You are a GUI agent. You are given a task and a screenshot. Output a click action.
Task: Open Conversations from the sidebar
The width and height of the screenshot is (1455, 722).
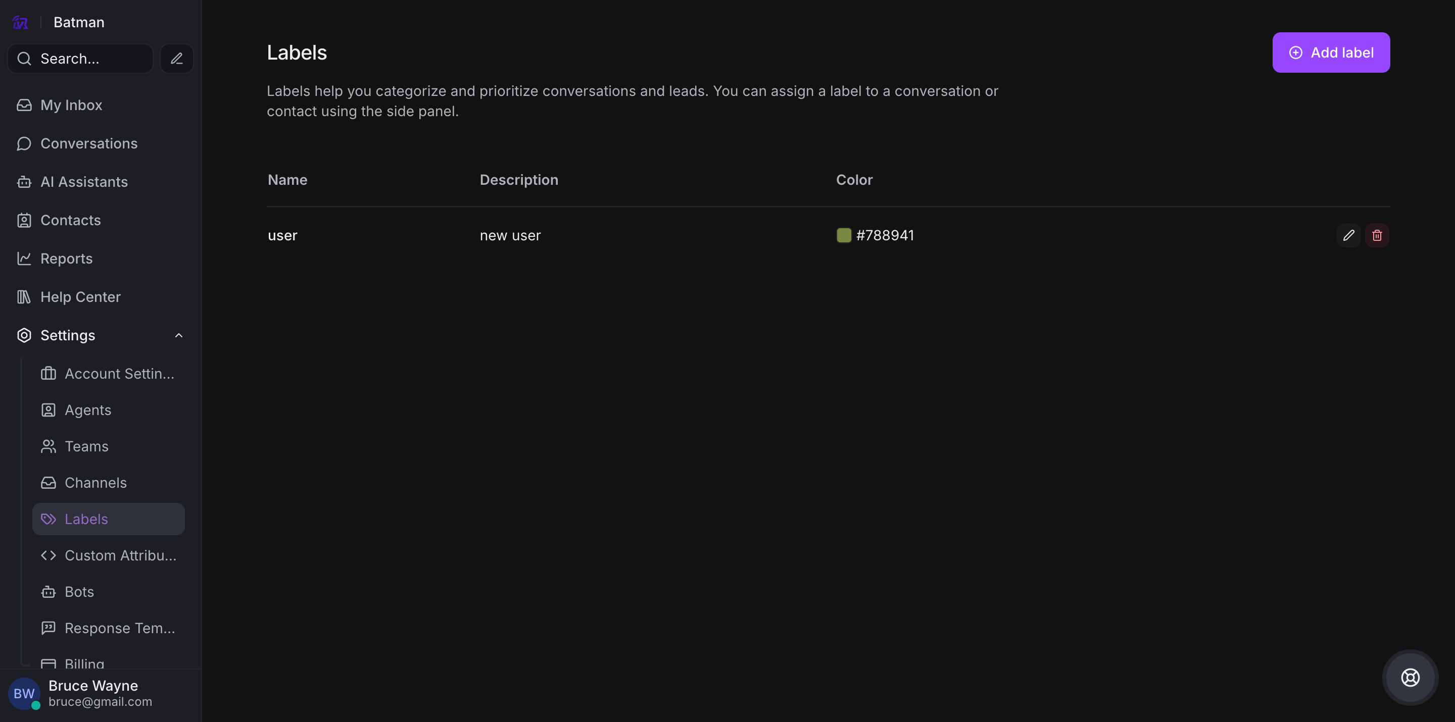click(x=89, y=143)
